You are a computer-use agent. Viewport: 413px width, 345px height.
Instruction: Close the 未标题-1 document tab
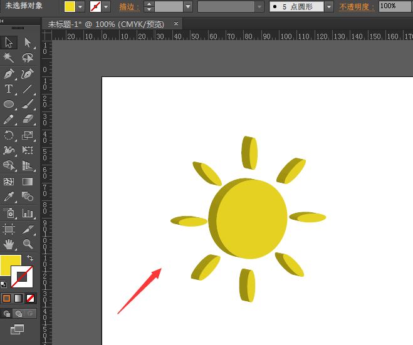click(176, 24)
